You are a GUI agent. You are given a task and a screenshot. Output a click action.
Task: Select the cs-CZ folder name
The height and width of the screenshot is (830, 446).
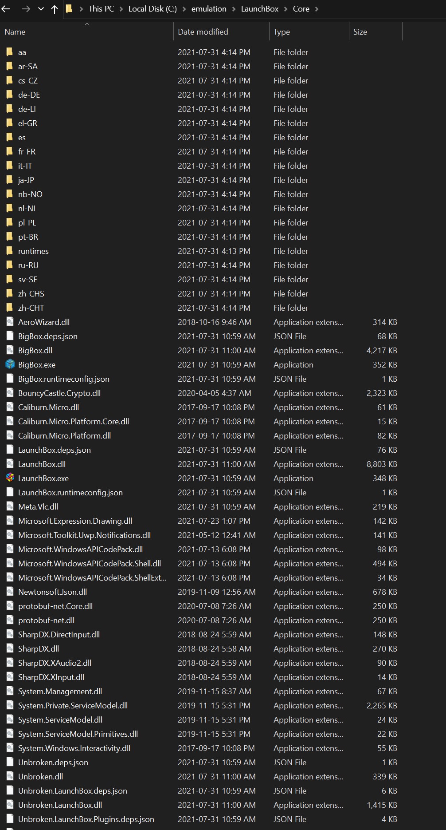pos(28,81)
